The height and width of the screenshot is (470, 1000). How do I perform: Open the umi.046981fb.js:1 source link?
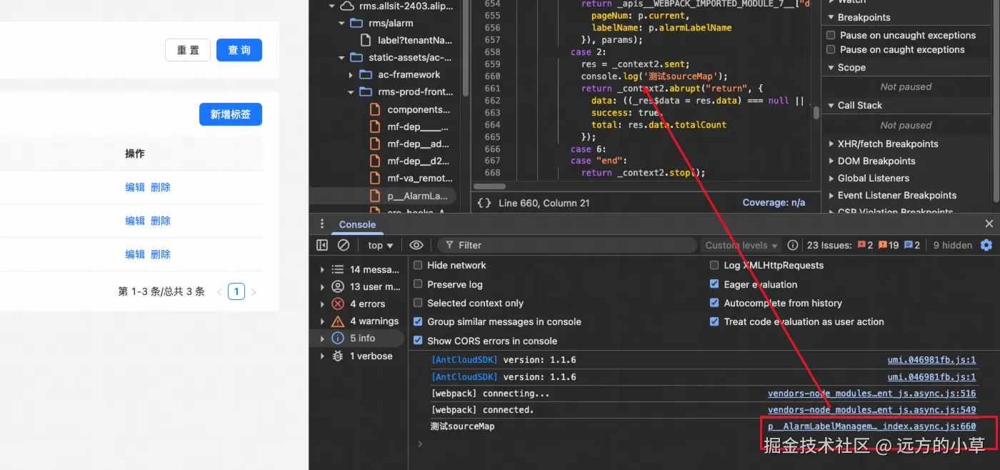click(x=931, y=360)
